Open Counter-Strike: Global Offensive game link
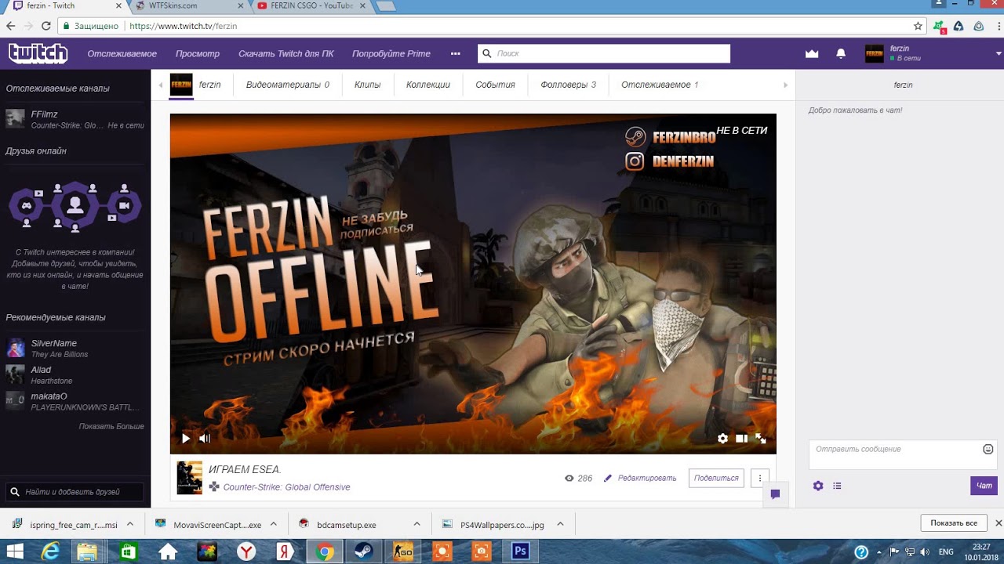 point(286,487)
